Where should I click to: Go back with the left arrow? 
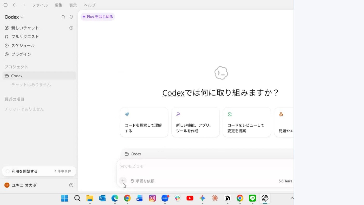point(15,5)
